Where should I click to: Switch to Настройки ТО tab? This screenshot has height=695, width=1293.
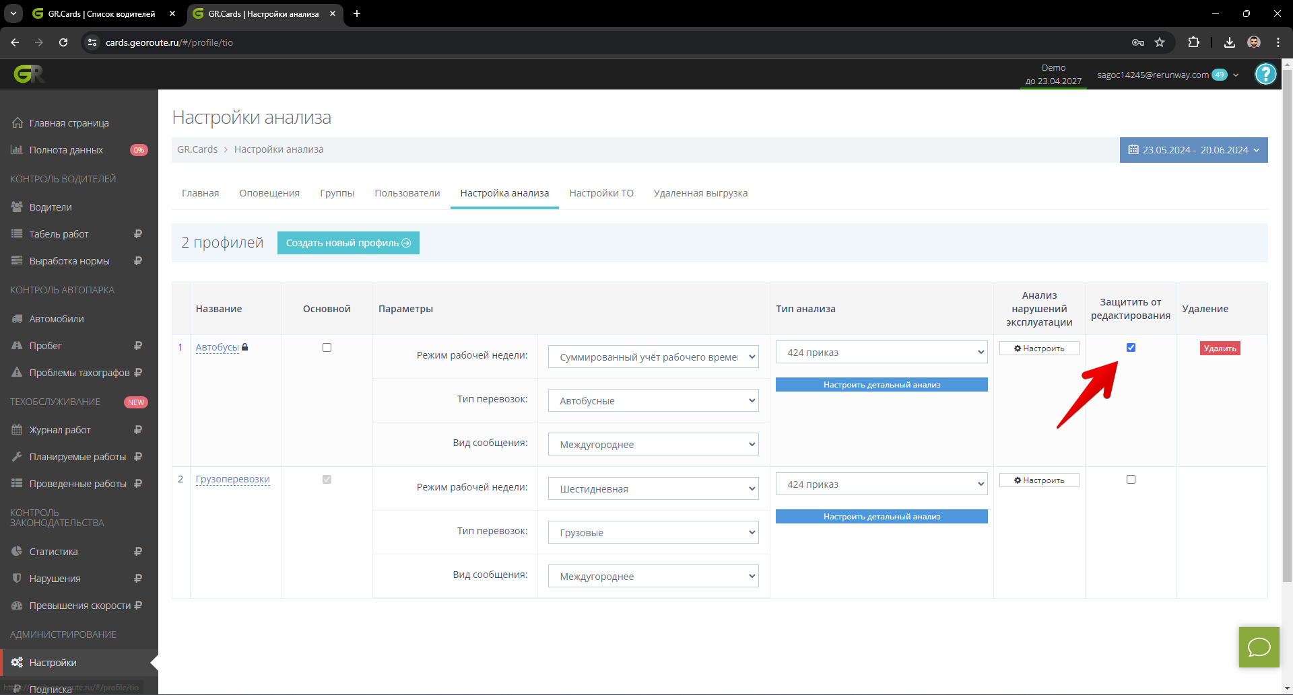click(601, 193)
